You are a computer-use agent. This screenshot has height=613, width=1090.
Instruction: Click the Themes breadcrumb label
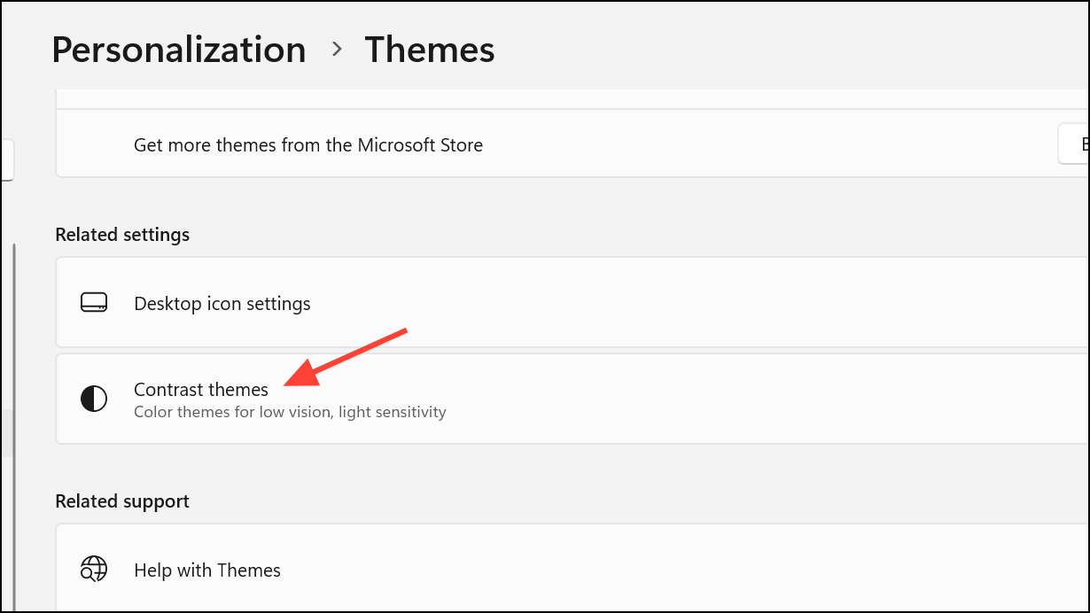point(430,50)
